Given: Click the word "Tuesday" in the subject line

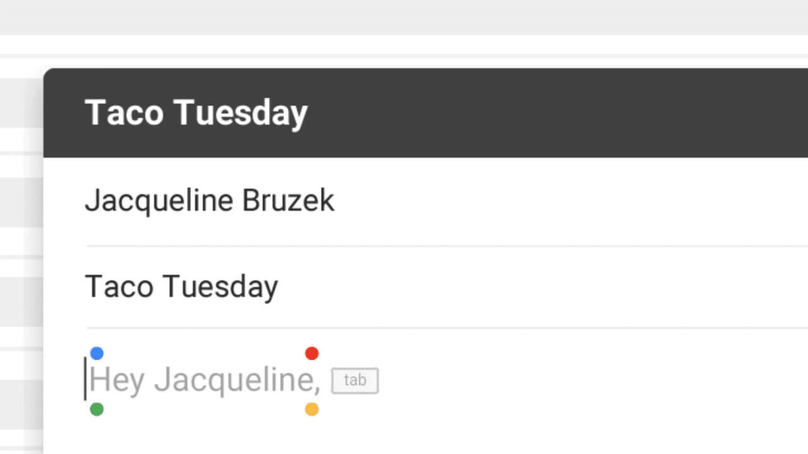Looking at the screenshot, I should [220, 287].
